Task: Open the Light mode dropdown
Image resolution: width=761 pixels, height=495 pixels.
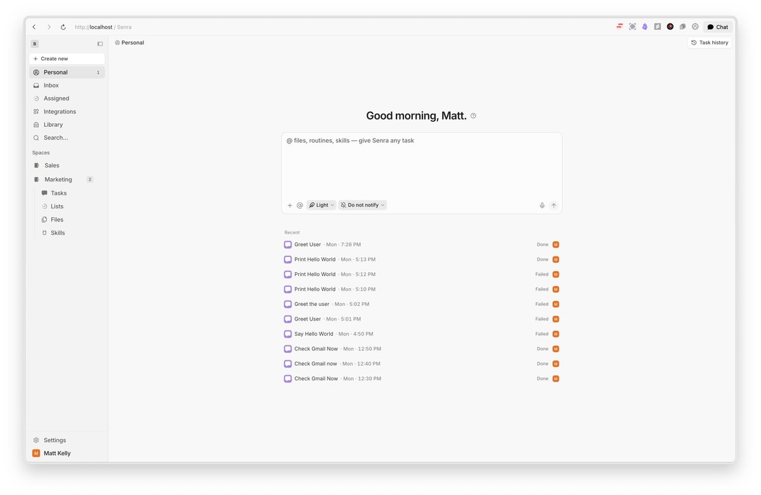Action: tap(322, 205)
